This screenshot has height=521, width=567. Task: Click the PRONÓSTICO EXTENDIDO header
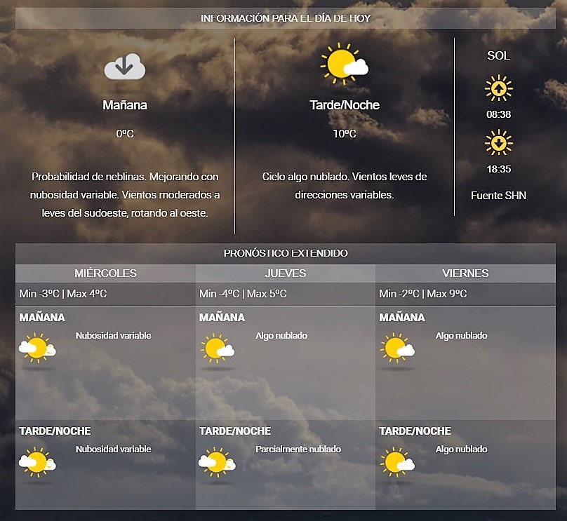coord(286,253)
